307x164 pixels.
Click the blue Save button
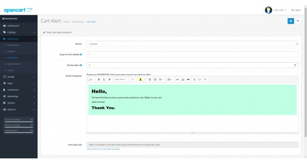click(x=291, y=21)
